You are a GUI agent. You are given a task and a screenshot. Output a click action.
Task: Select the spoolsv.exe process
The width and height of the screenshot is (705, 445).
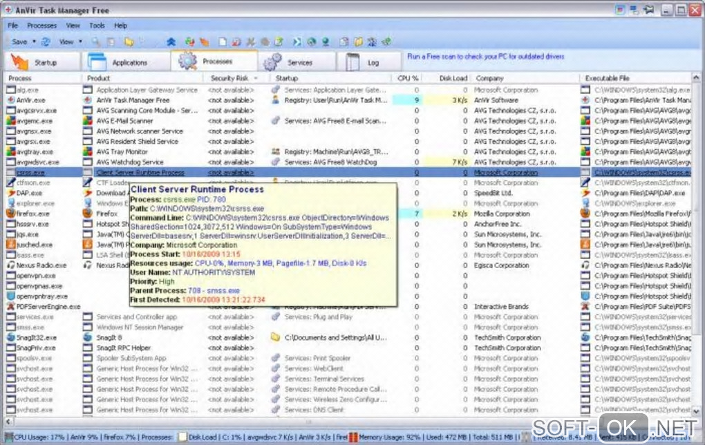coord(34,358)
